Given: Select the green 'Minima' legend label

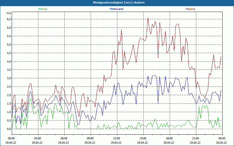Looking at the screenshot, I should (x=43, y=9).
